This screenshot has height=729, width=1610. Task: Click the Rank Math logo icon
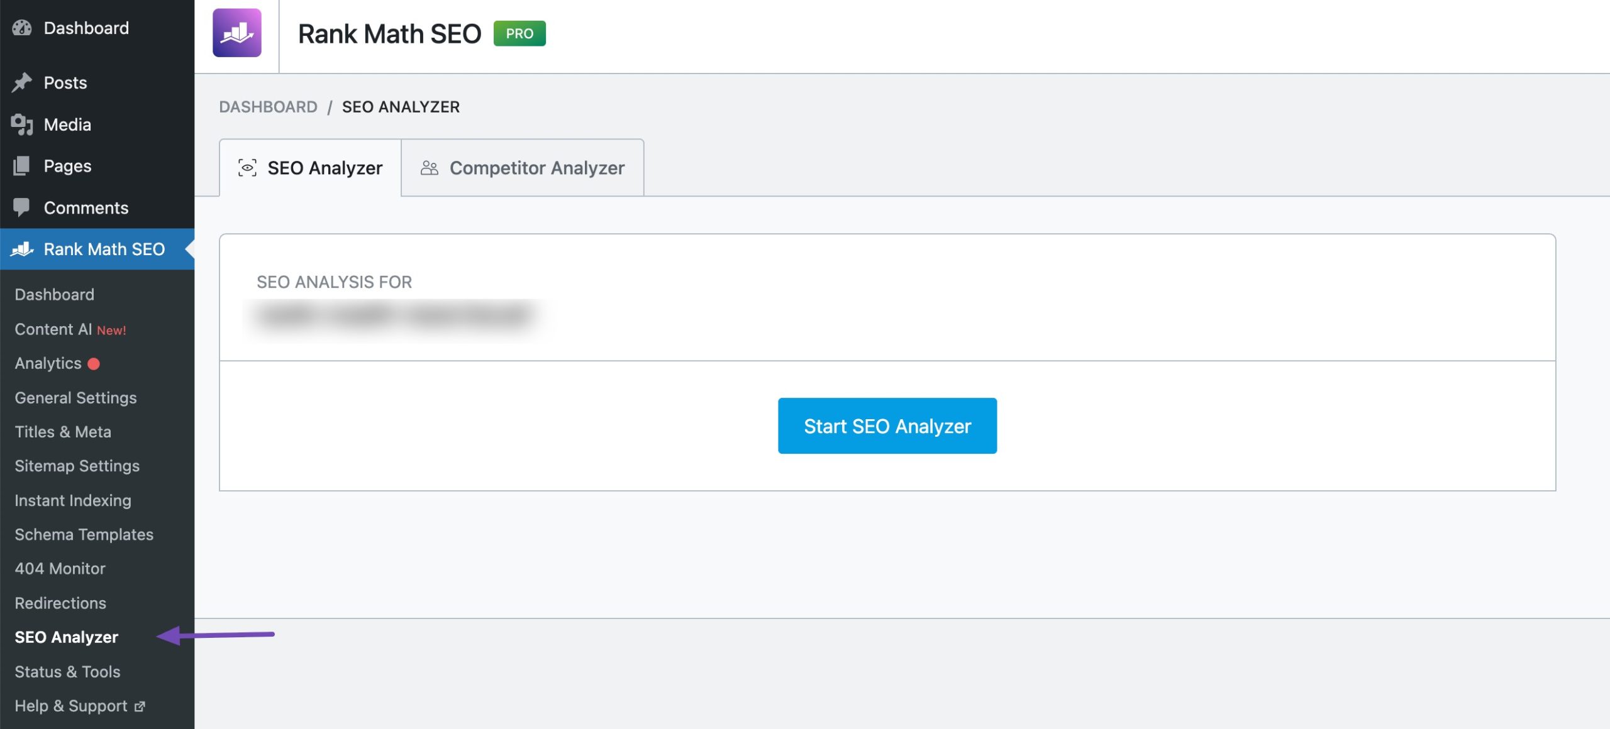coord(236,33)
